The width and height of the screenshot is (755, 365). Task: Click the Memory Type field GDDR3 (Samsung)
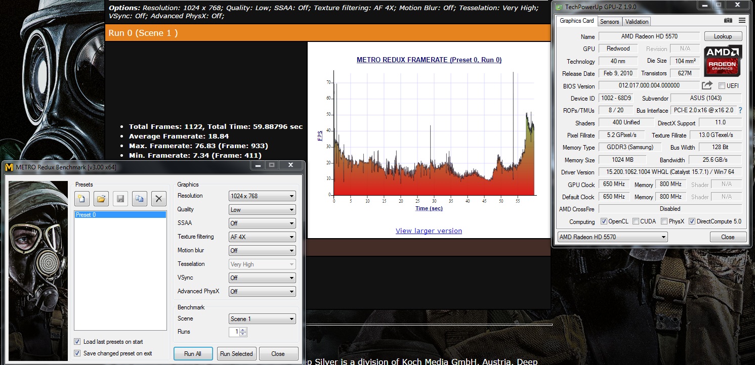click(x=630, y=147)
